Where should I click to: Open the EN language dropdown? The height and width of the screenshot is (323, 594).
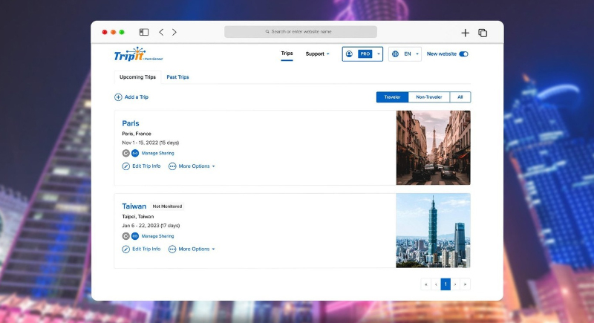[406, 54]
